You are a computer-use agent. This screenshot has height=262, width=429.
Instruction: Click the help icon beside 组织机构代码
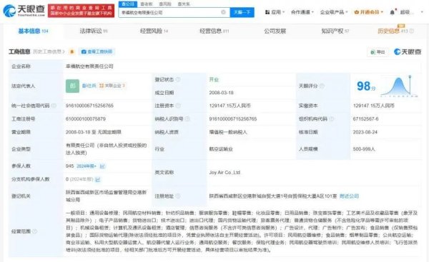(x=331, y=119)
